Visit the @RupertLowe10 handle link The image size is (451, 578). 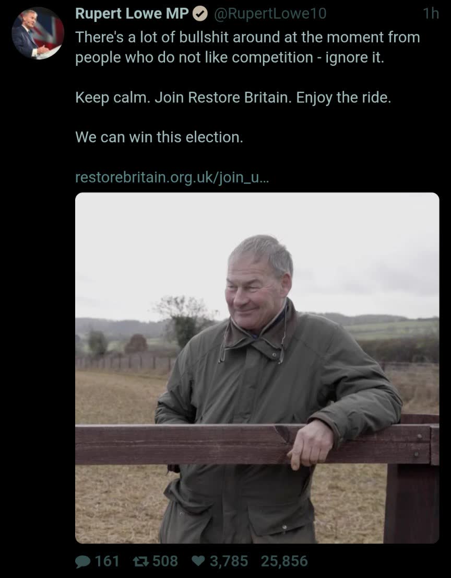pos(270,14)
